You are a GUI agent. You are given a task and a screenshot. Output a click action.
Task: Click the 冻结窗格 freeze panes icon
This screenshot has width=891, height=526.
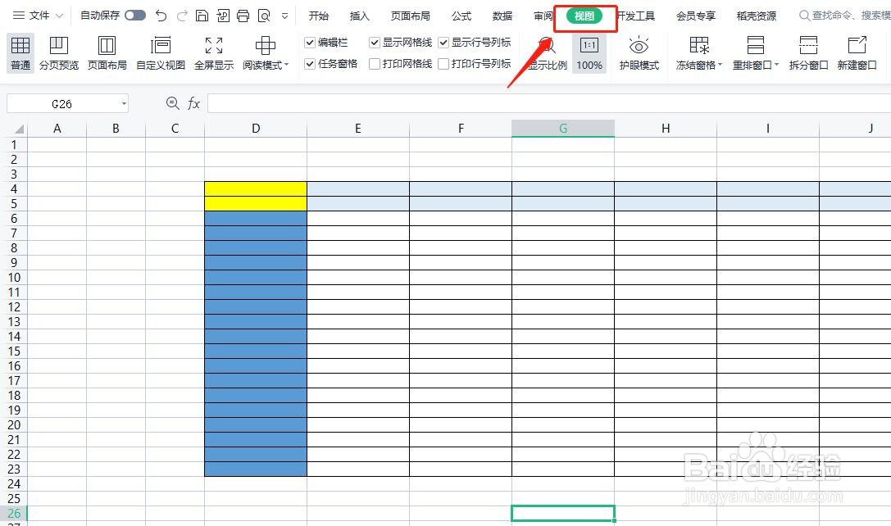(x=699, y=45)
